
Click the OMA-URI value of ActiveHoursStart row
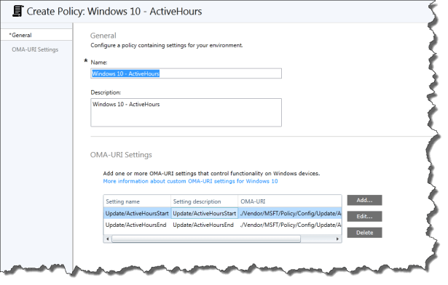[290, 214]
